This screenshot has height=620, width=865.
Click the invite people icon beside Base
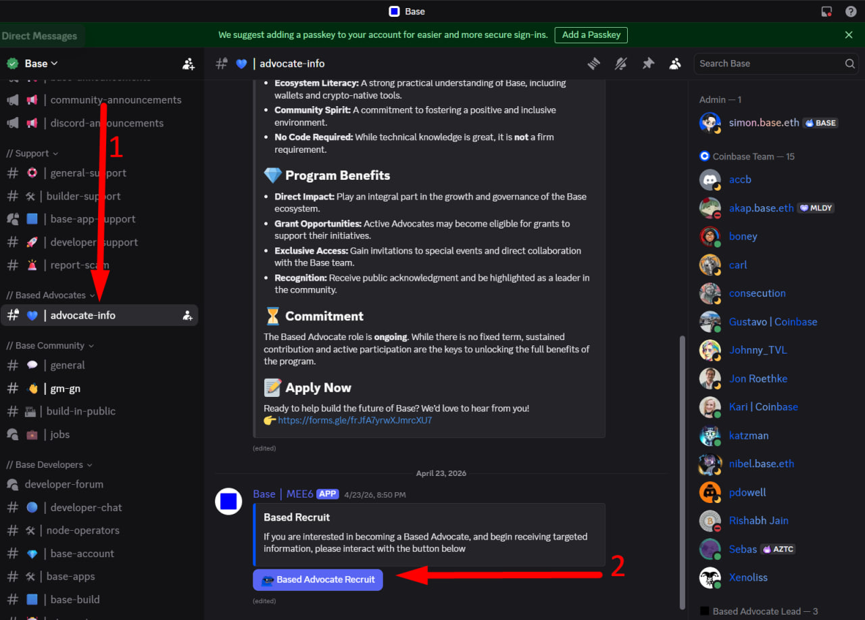click(x=189, y=64)
